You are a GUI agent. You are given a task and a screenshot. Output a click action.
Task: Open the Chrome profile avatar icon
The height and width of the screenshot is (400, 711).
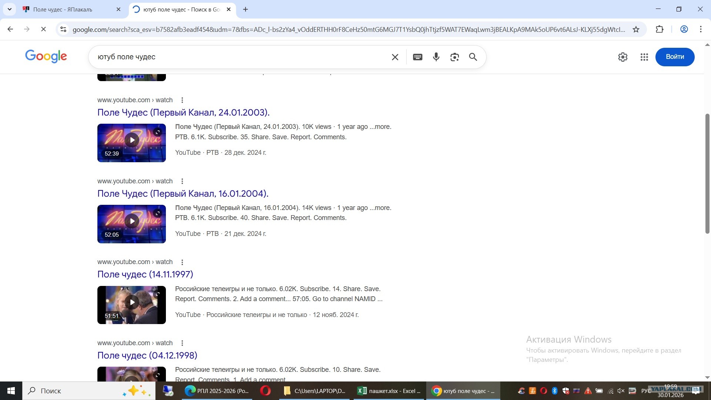(684, 29)
